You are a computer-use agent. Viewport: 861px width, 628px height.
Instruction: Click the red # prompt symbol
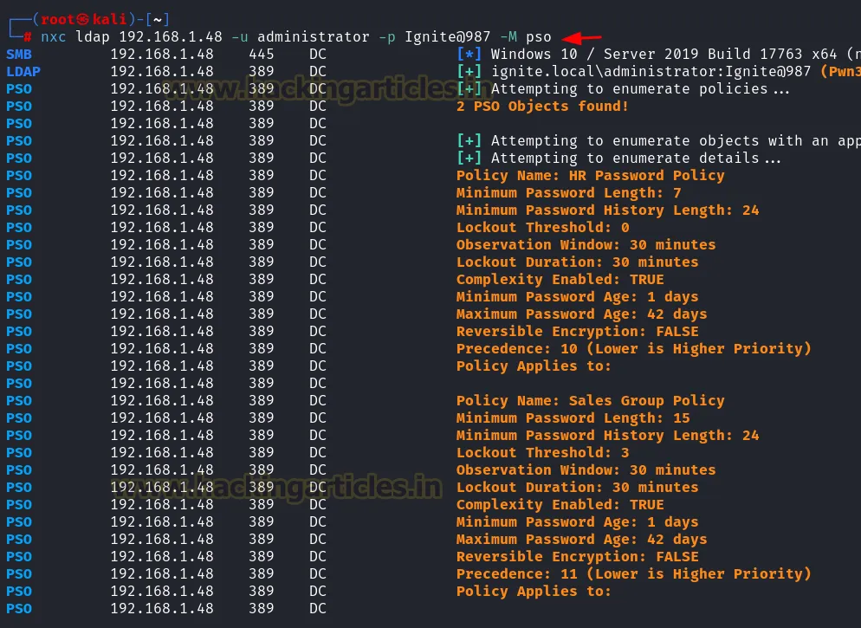28,37
